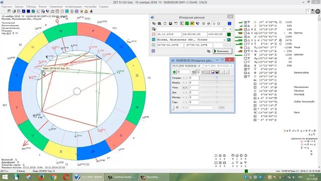This screenshot has height=181, width=321.
Task: Click the first table icon in main toolbar
Action: click(9, 11)
